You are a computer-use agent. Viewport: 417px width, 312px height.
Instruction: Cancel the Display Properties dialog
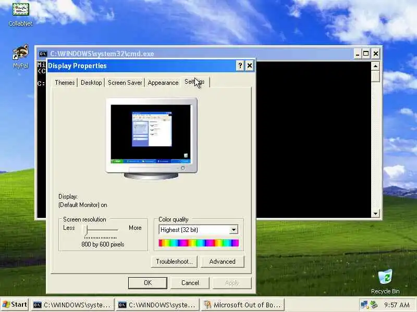click(x=190, y=283)
